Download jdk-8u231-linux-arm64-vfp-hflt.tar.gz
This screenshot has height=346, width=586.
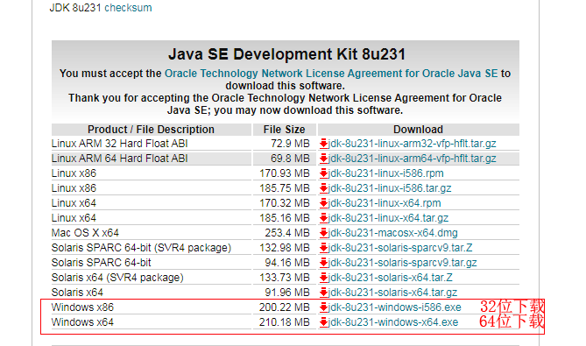coord(413,159)
